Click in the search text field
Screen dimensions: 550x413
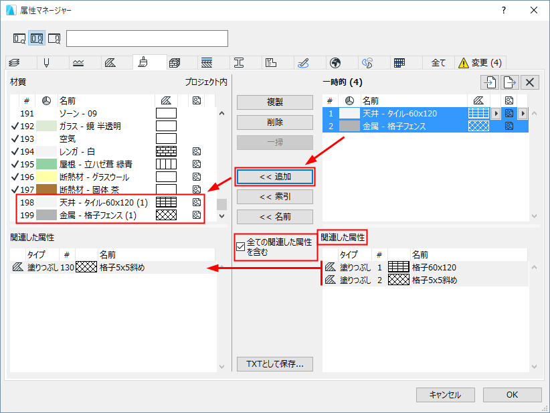[x=147, y=39]
